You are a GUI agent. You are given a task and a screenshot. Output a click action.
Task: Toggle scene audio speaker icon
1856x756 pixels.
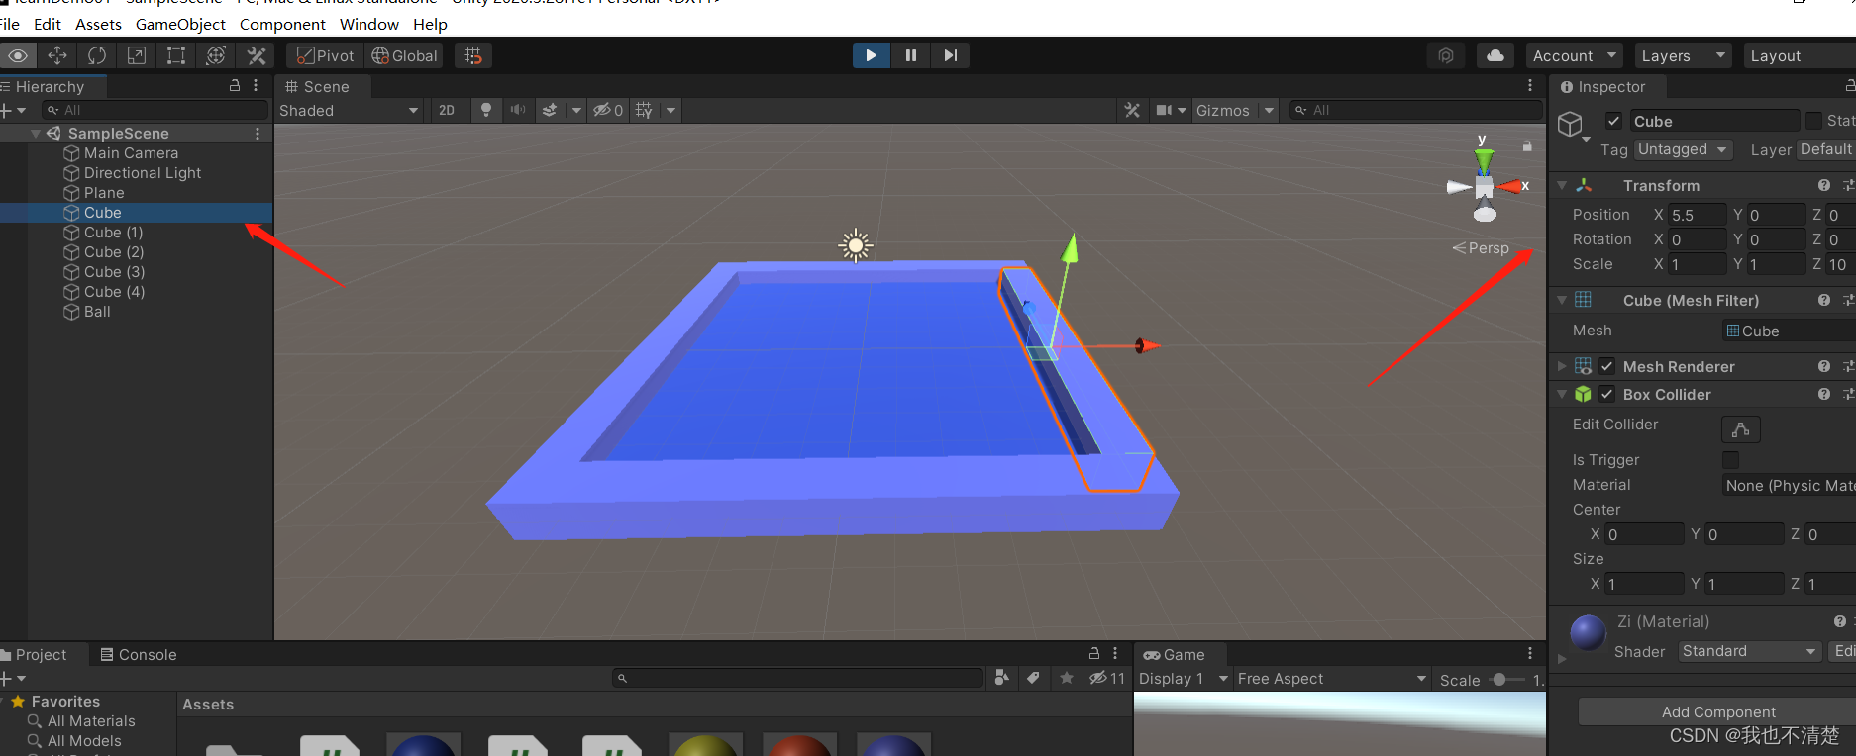pos(517,110)
